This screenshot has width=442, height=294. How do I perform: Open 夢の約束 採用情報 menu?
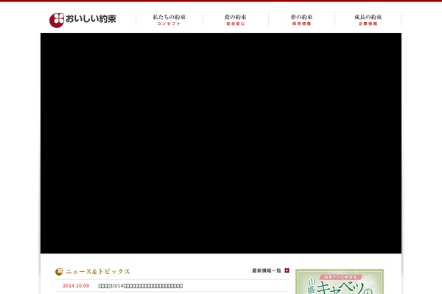pos(301,20)
